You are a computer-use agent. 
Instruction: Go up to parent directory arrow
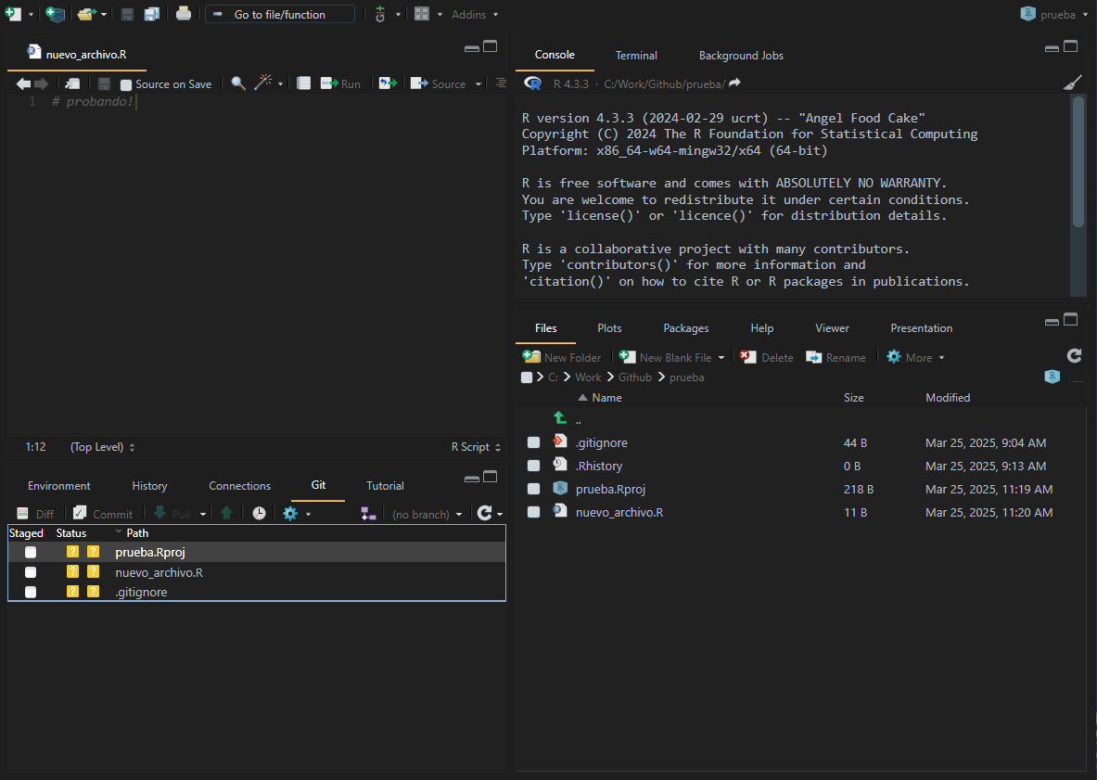(x=560, y=418)
